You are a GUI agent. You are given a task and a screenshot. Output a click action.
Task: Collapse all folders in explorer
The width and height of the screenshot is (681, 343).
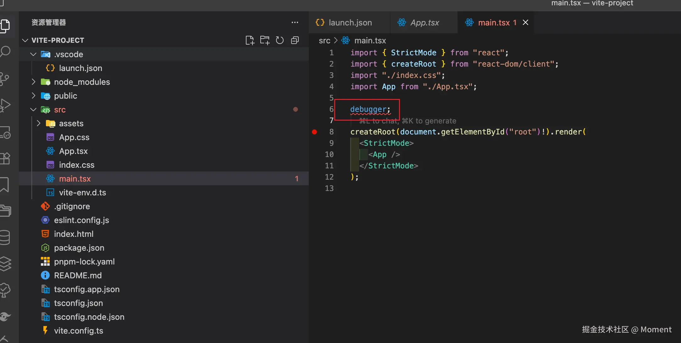click(295, 40)
